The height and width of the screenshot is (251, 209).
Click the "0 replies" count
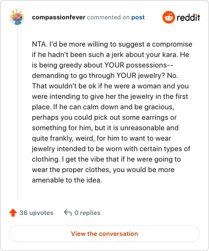point(87,213)
